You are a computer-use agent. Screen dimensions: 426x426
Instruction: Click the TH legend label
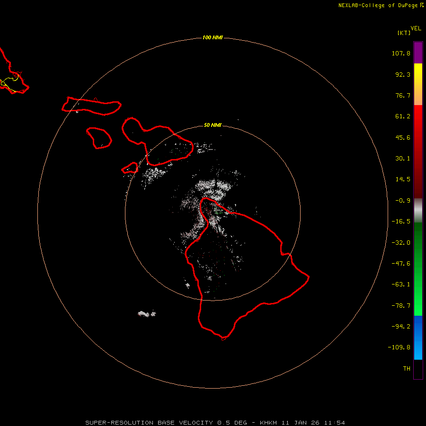click(x=407, y=368)
